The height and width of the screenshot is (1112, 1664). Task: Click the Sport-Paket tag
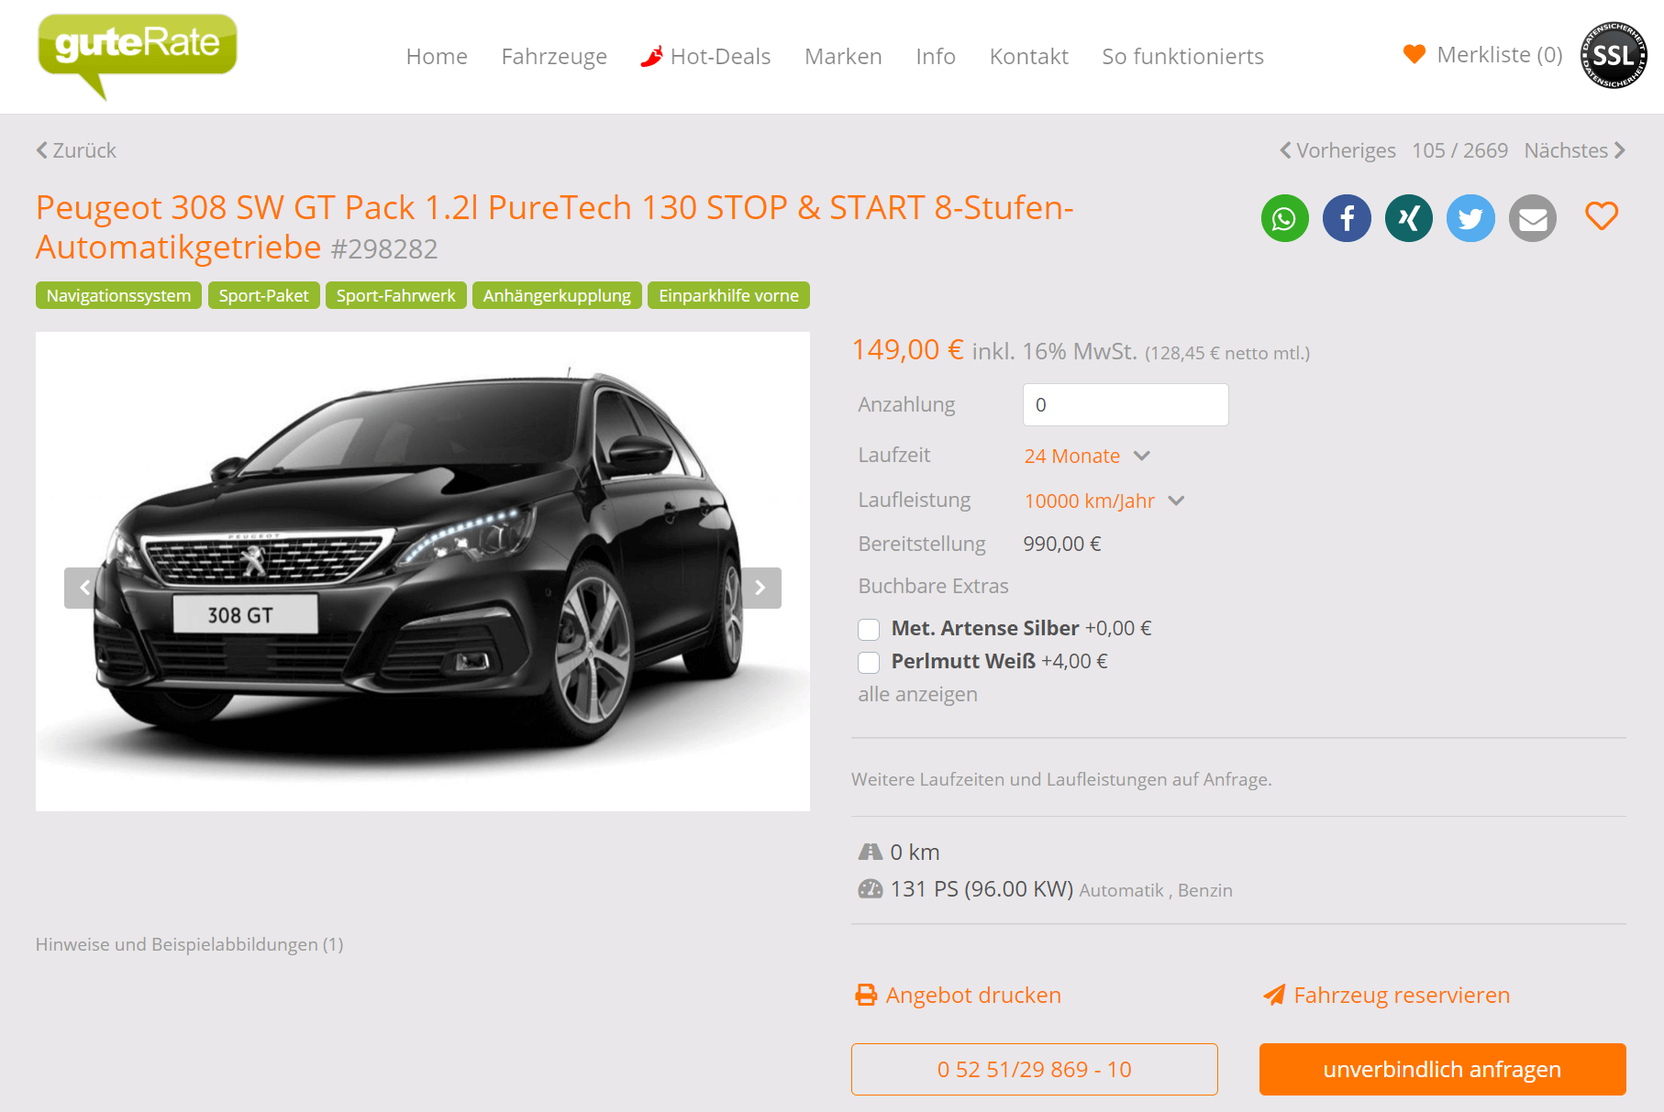[x=263, y=295]
